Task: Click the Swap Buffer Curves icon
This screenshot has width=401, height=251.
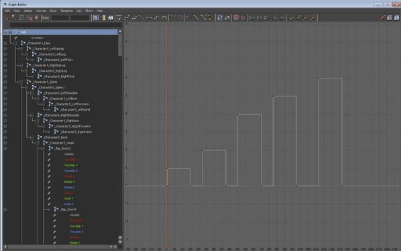Action: pos(180,17)
